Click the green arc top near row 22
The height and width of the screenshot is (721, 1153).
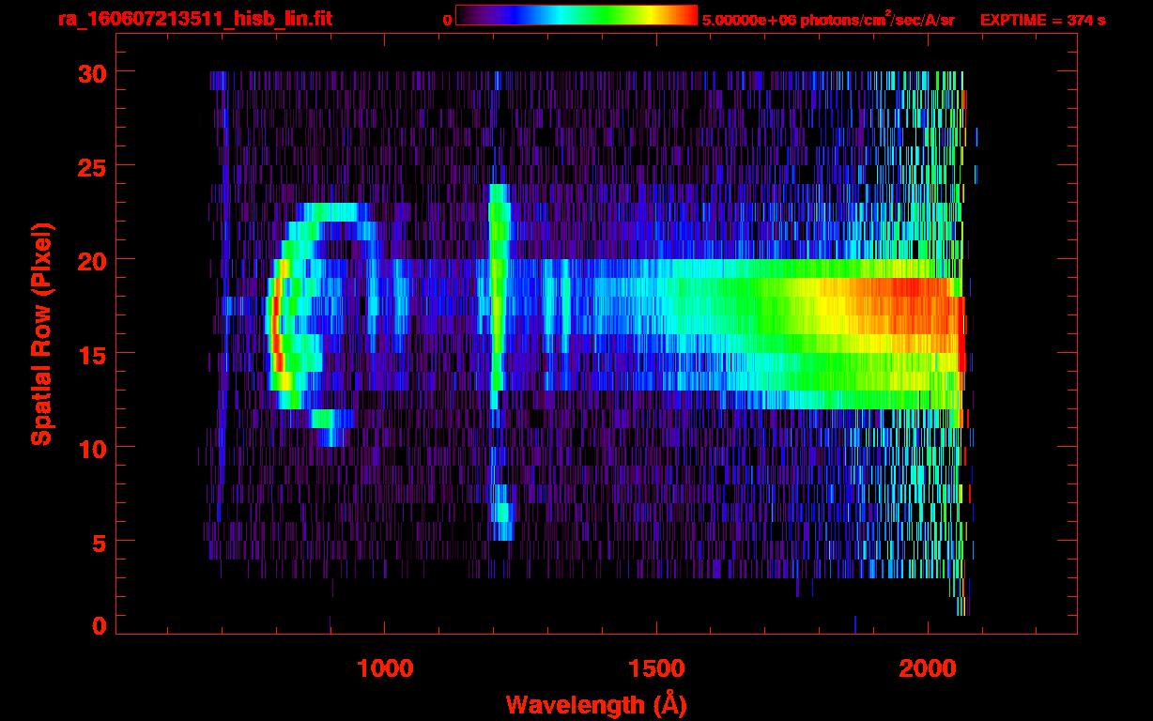tap(333, 212)
